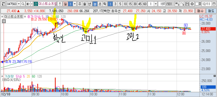
Task: Click the grid data table icon on chart
Action: click(x=4, y=21)
